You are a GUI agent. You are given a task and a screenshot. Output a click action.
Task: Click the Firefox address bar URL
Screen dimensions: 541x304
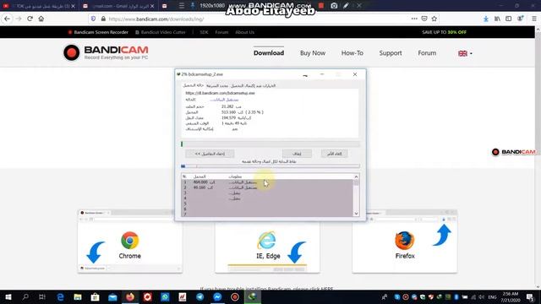(x=156, y=19)
